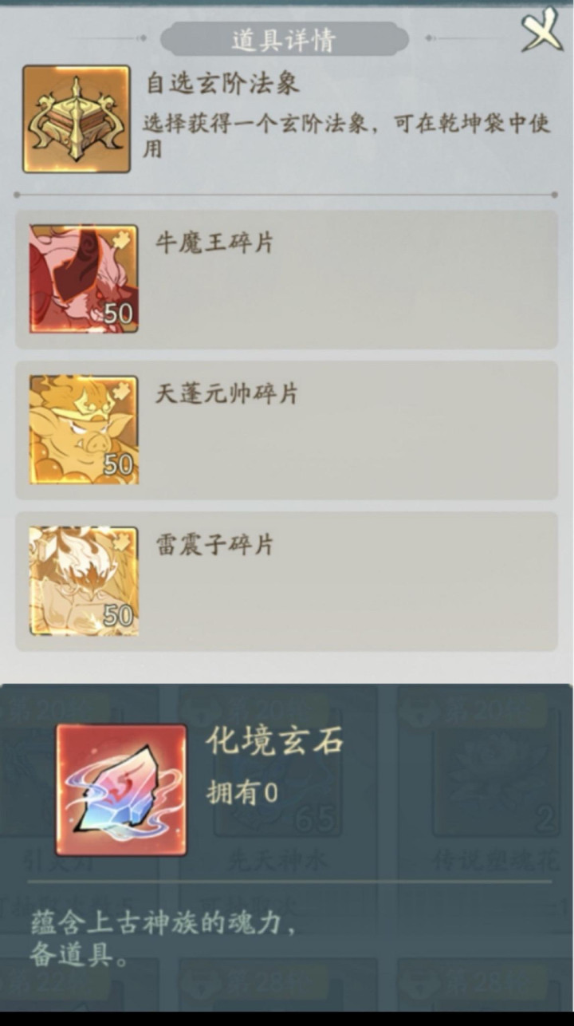Select the 雷震子 fragment portrait icon
574x1026 pixels.
click(x=84, y=581)
